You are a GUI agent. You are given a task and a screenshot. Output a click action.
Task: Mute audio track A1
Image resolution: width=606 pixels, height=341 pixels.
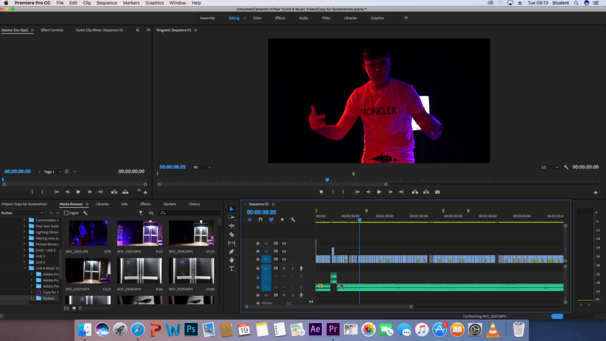(284, 268)
